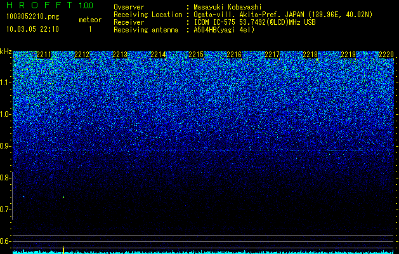Click the date stamp 10.03.05 22:10
Screen dimensions: 399x254
coord(32,29)
